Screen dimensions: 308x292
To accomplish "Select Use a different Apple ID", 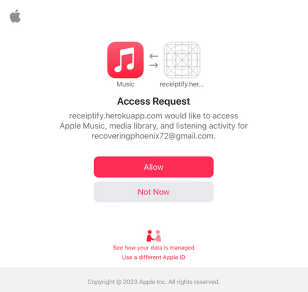I will 153,257.
